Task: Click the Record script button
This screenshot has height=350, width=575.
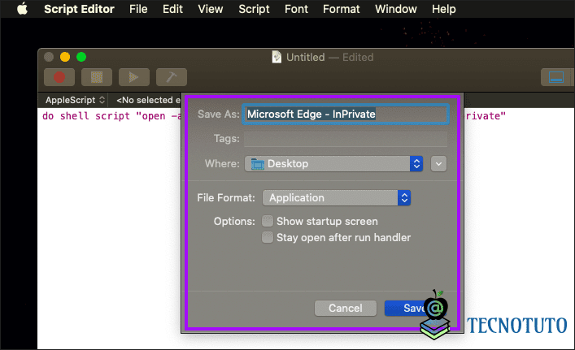Action: [x=59, y=77]
